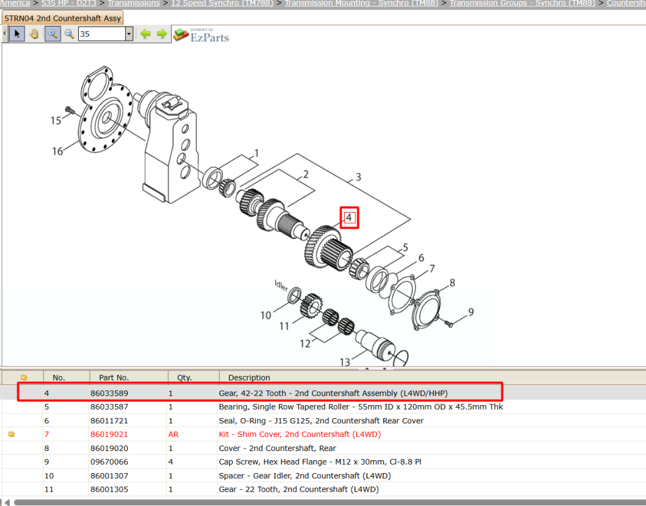Open the 12 Speed Synchro (TM788) breadcrumb

click(x=222, y=3)
